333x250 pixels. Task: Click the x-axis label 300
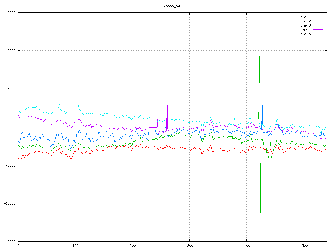190,246
